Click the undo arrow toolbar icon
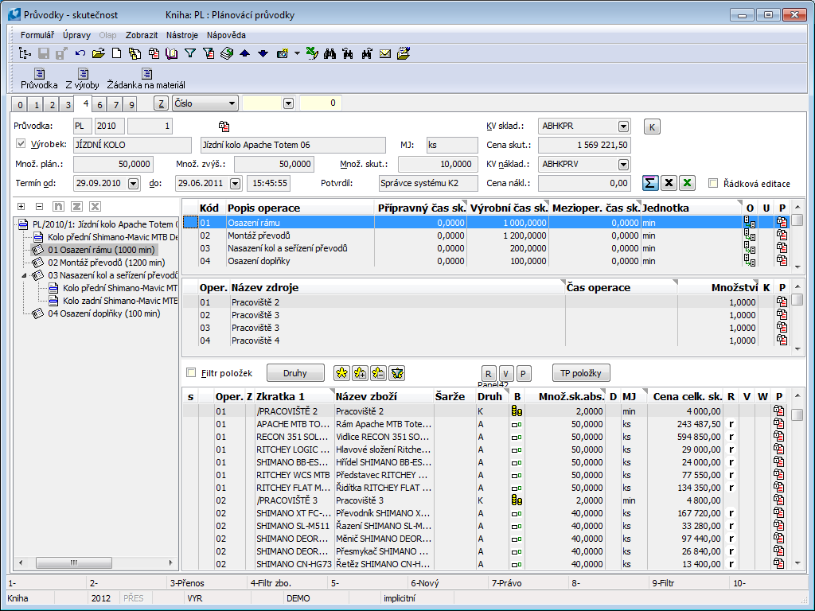 click(x=80, y=54)
